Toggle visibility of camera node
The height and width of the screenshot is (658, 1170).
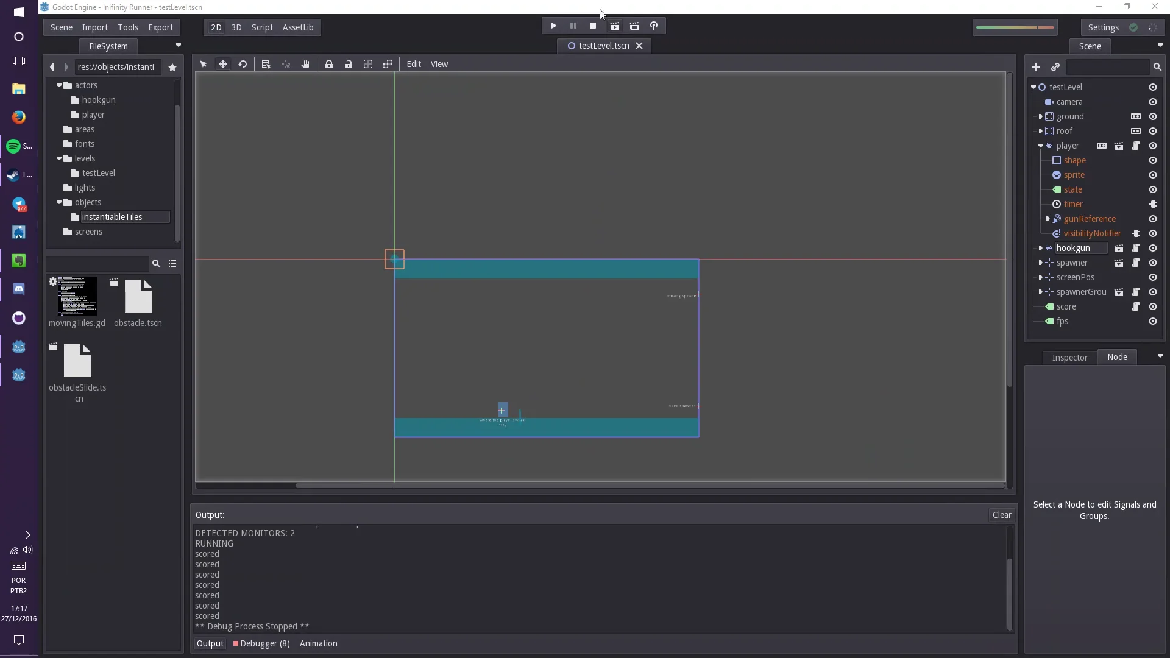[x=1153, y=102]
